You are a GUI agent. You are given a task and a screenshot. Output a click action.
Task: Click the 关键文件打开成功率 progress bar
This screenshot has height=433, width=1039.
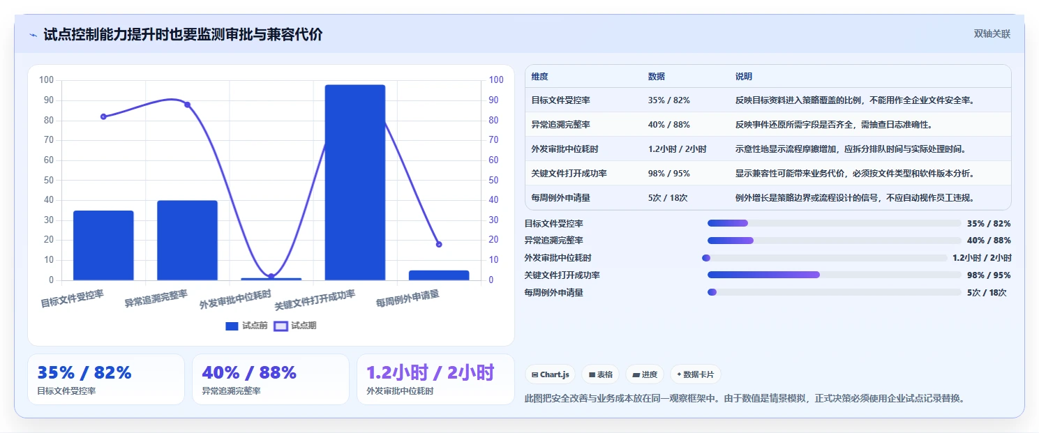pos(834,275)
